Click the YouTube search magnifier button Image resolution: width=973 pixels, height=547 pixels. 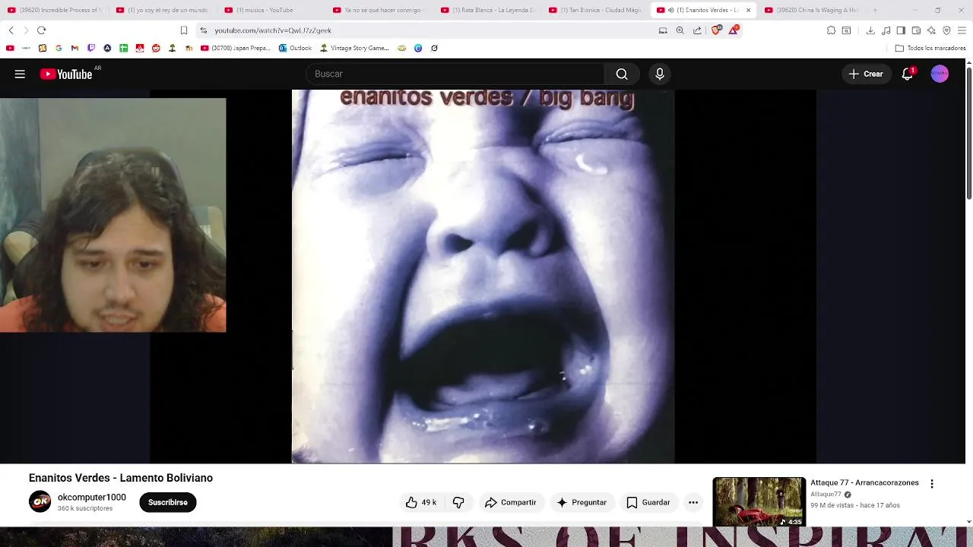(x=622, y=74)
